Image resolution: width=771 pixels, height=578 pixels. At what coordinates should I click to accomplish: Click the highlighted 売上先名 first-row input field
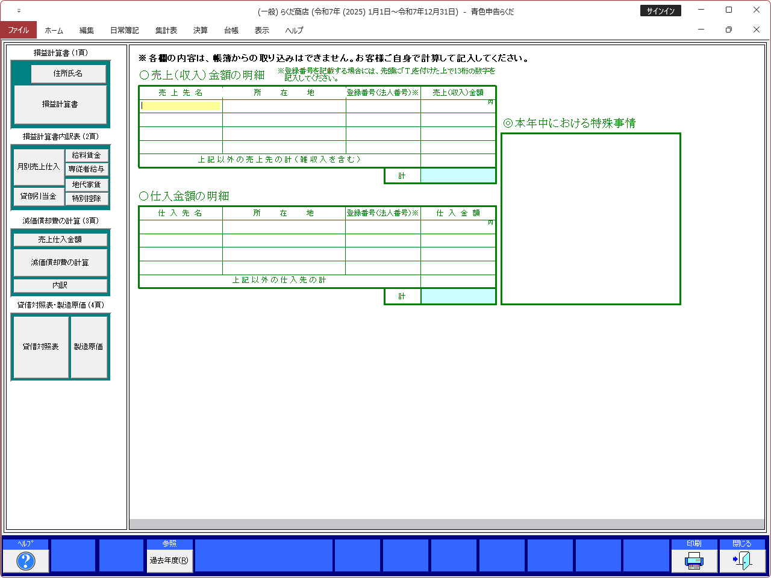[x=181, y=106]
